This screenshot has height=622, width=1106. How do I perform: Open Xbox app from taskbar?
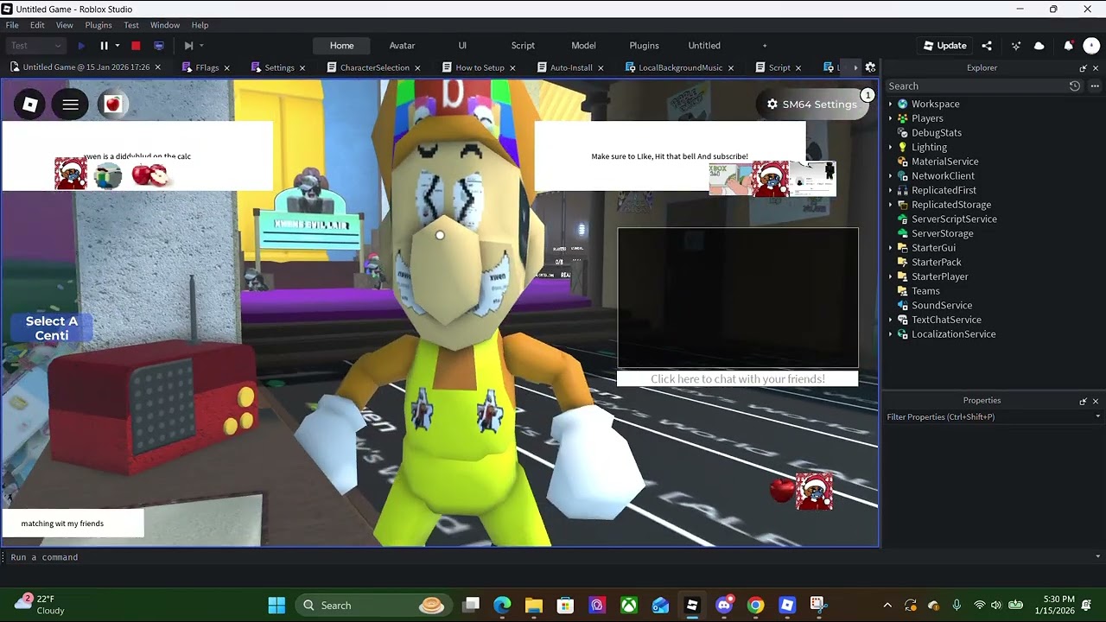pyautogui.click(x=628, y=606)
